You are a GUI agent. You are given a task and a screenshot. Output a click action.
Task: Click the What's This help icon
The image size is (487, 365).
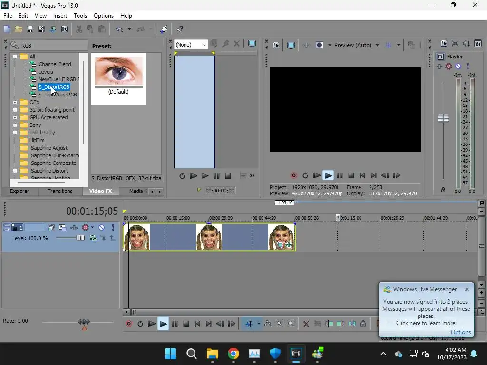(179, 29)
